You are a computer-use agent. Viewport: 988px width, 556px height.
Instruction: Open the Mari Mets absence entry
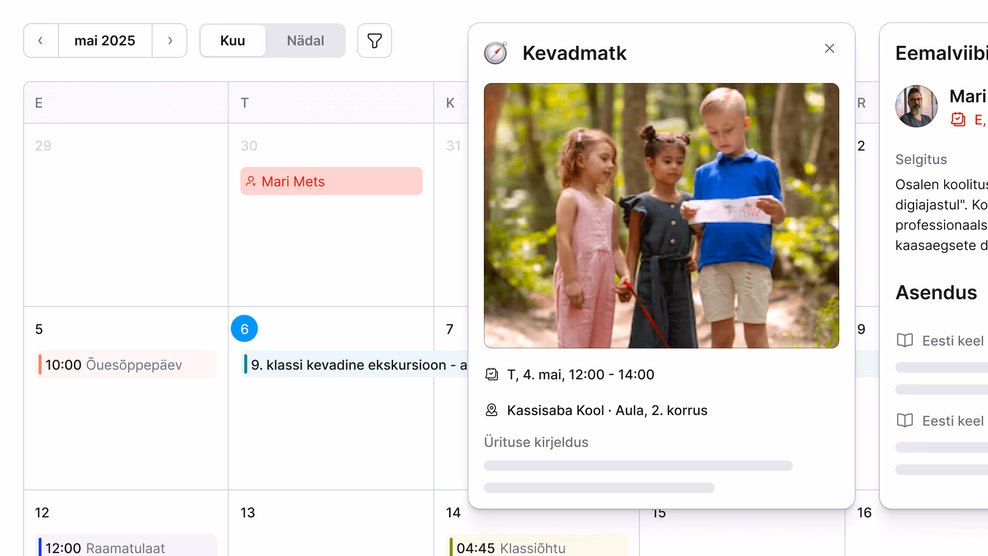(x=331, y=181)
